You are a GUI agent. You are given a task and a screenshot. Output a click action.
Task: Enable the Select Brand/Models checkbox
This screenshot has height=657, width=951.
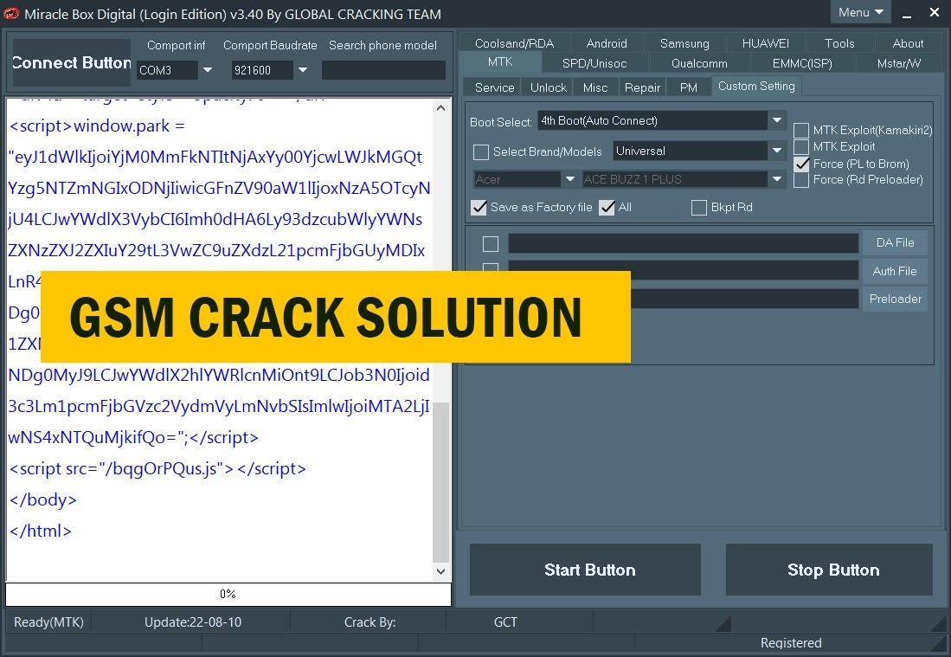point(481,151)
